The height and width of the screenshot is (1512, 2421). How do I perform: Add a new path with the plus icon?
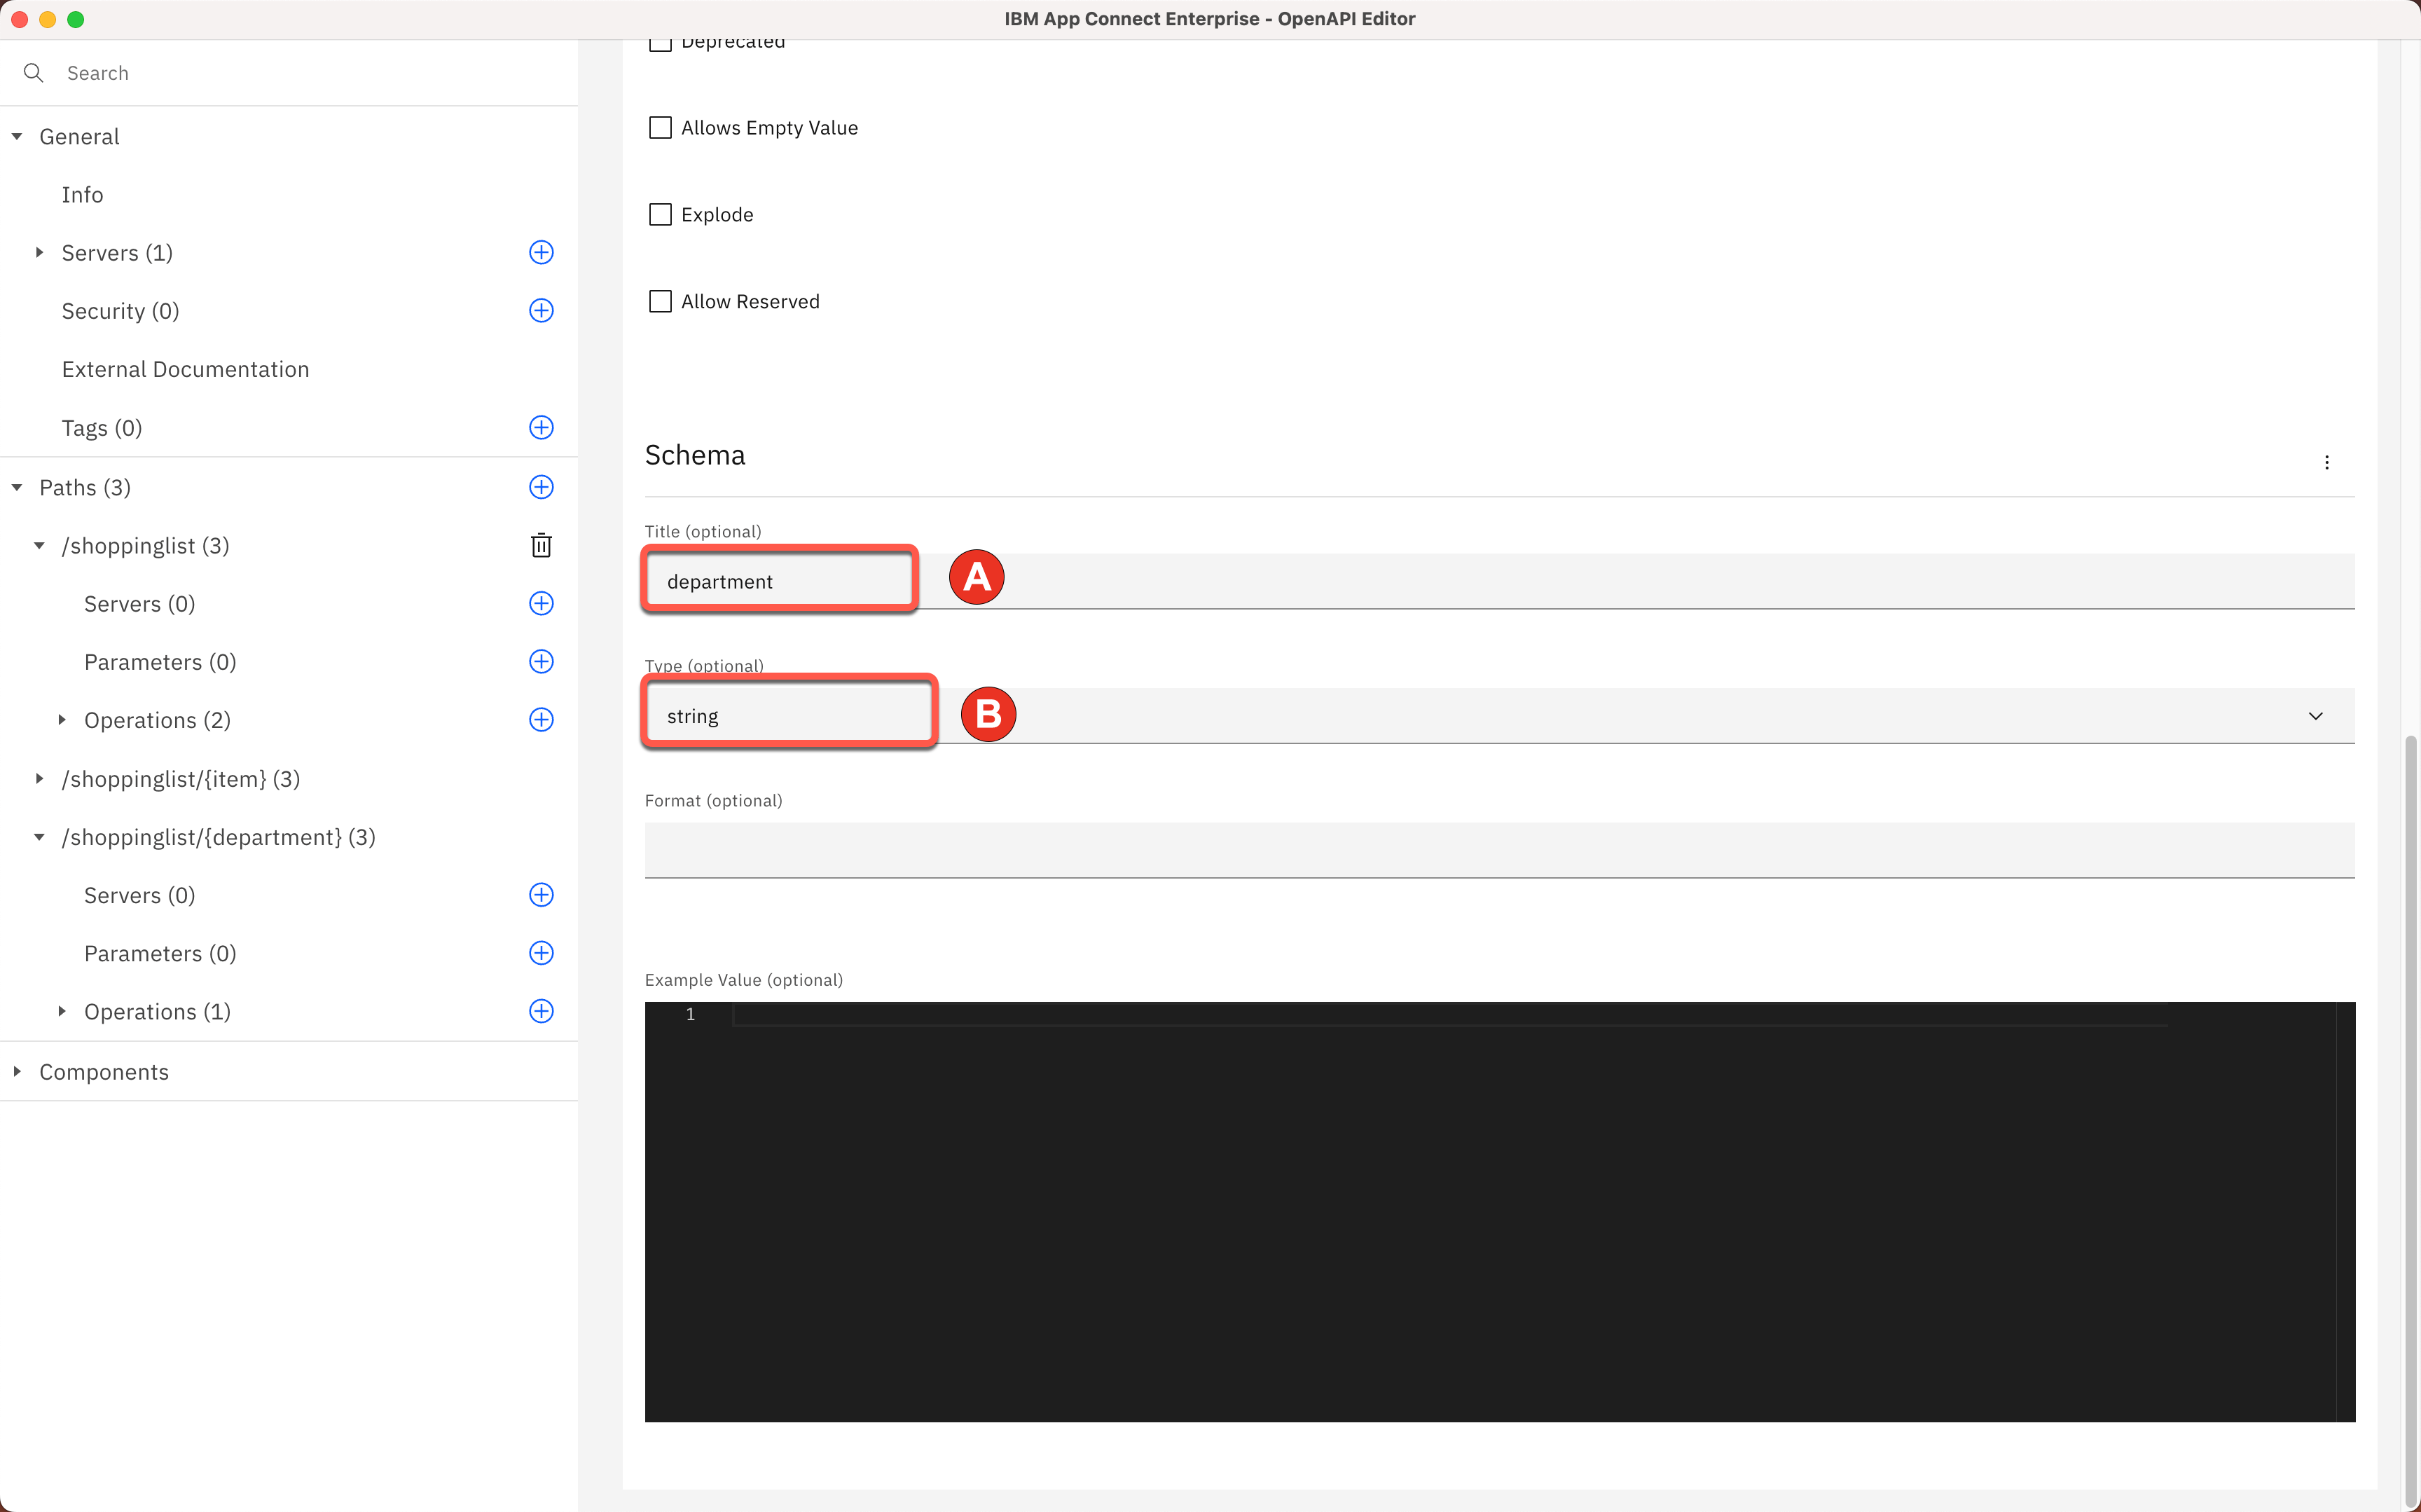(541, 487)
